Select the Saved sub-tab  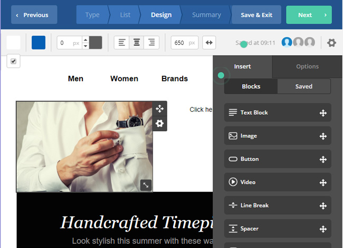[x=304, y=86]
